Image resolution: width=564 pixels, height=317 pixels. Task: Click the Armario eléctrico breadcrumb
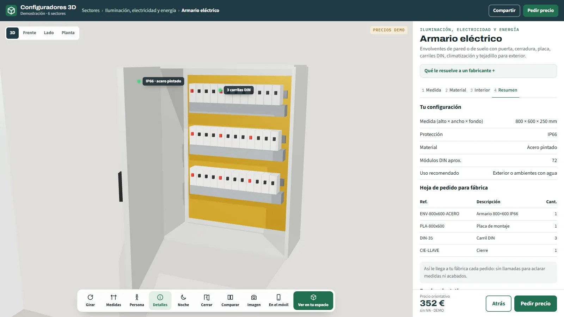200,11
